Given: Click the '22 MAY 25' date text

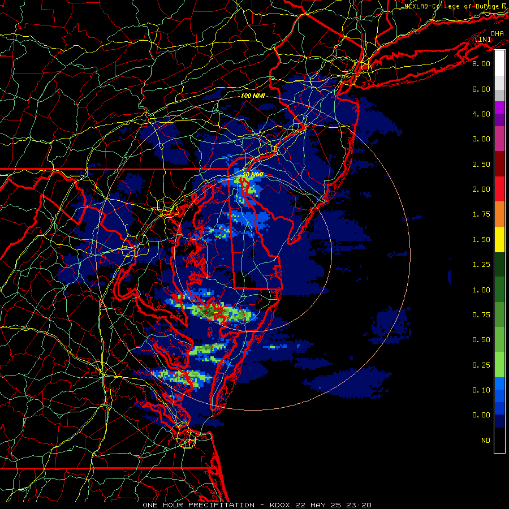Looking at the screenshot, I should point(318,505).
